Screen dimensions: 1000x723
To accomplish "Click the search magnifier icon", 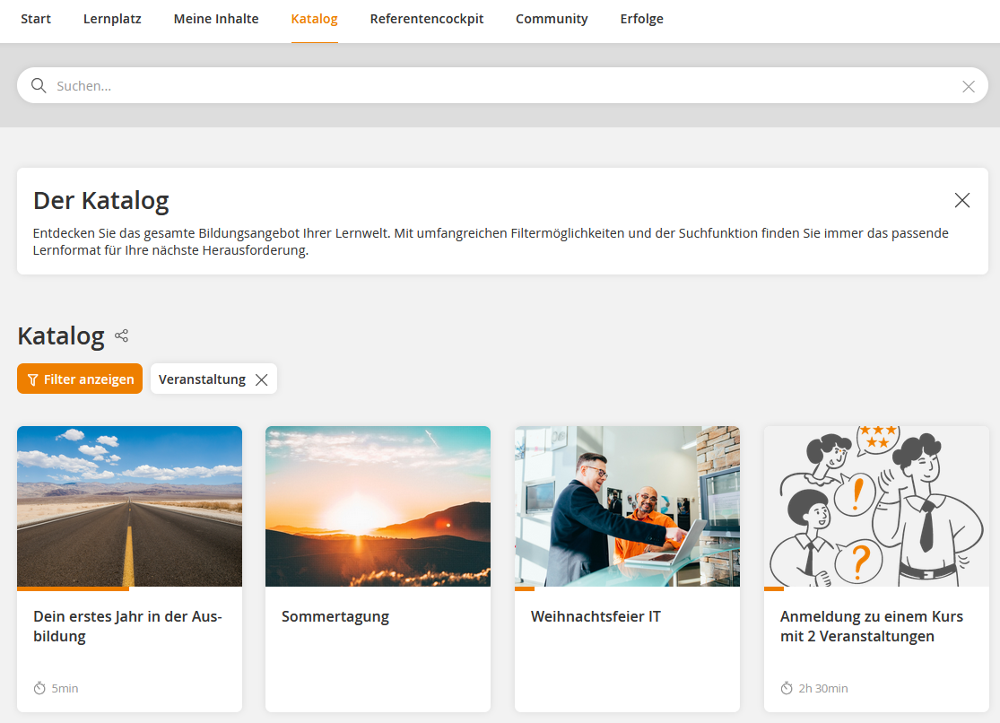I will click(x=39, y=86).
